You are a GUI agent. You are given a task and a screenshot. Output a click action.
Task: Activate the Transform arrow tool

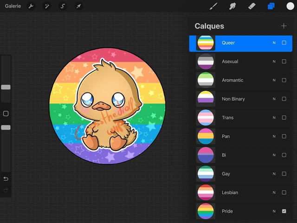click(78, 6)
